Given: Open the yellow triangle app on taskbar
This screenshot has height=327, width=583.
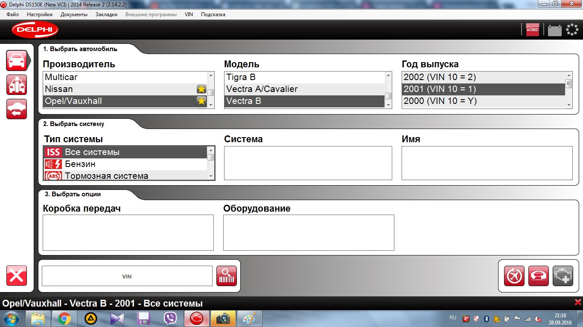Looking at the screenshot, I should click(x=90, y=318).
